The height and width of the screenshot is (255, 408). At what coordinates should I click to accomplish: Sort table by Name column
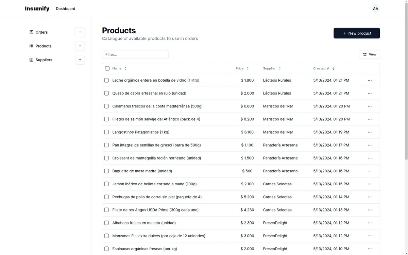pyautogui.click(x=120, y=68)
